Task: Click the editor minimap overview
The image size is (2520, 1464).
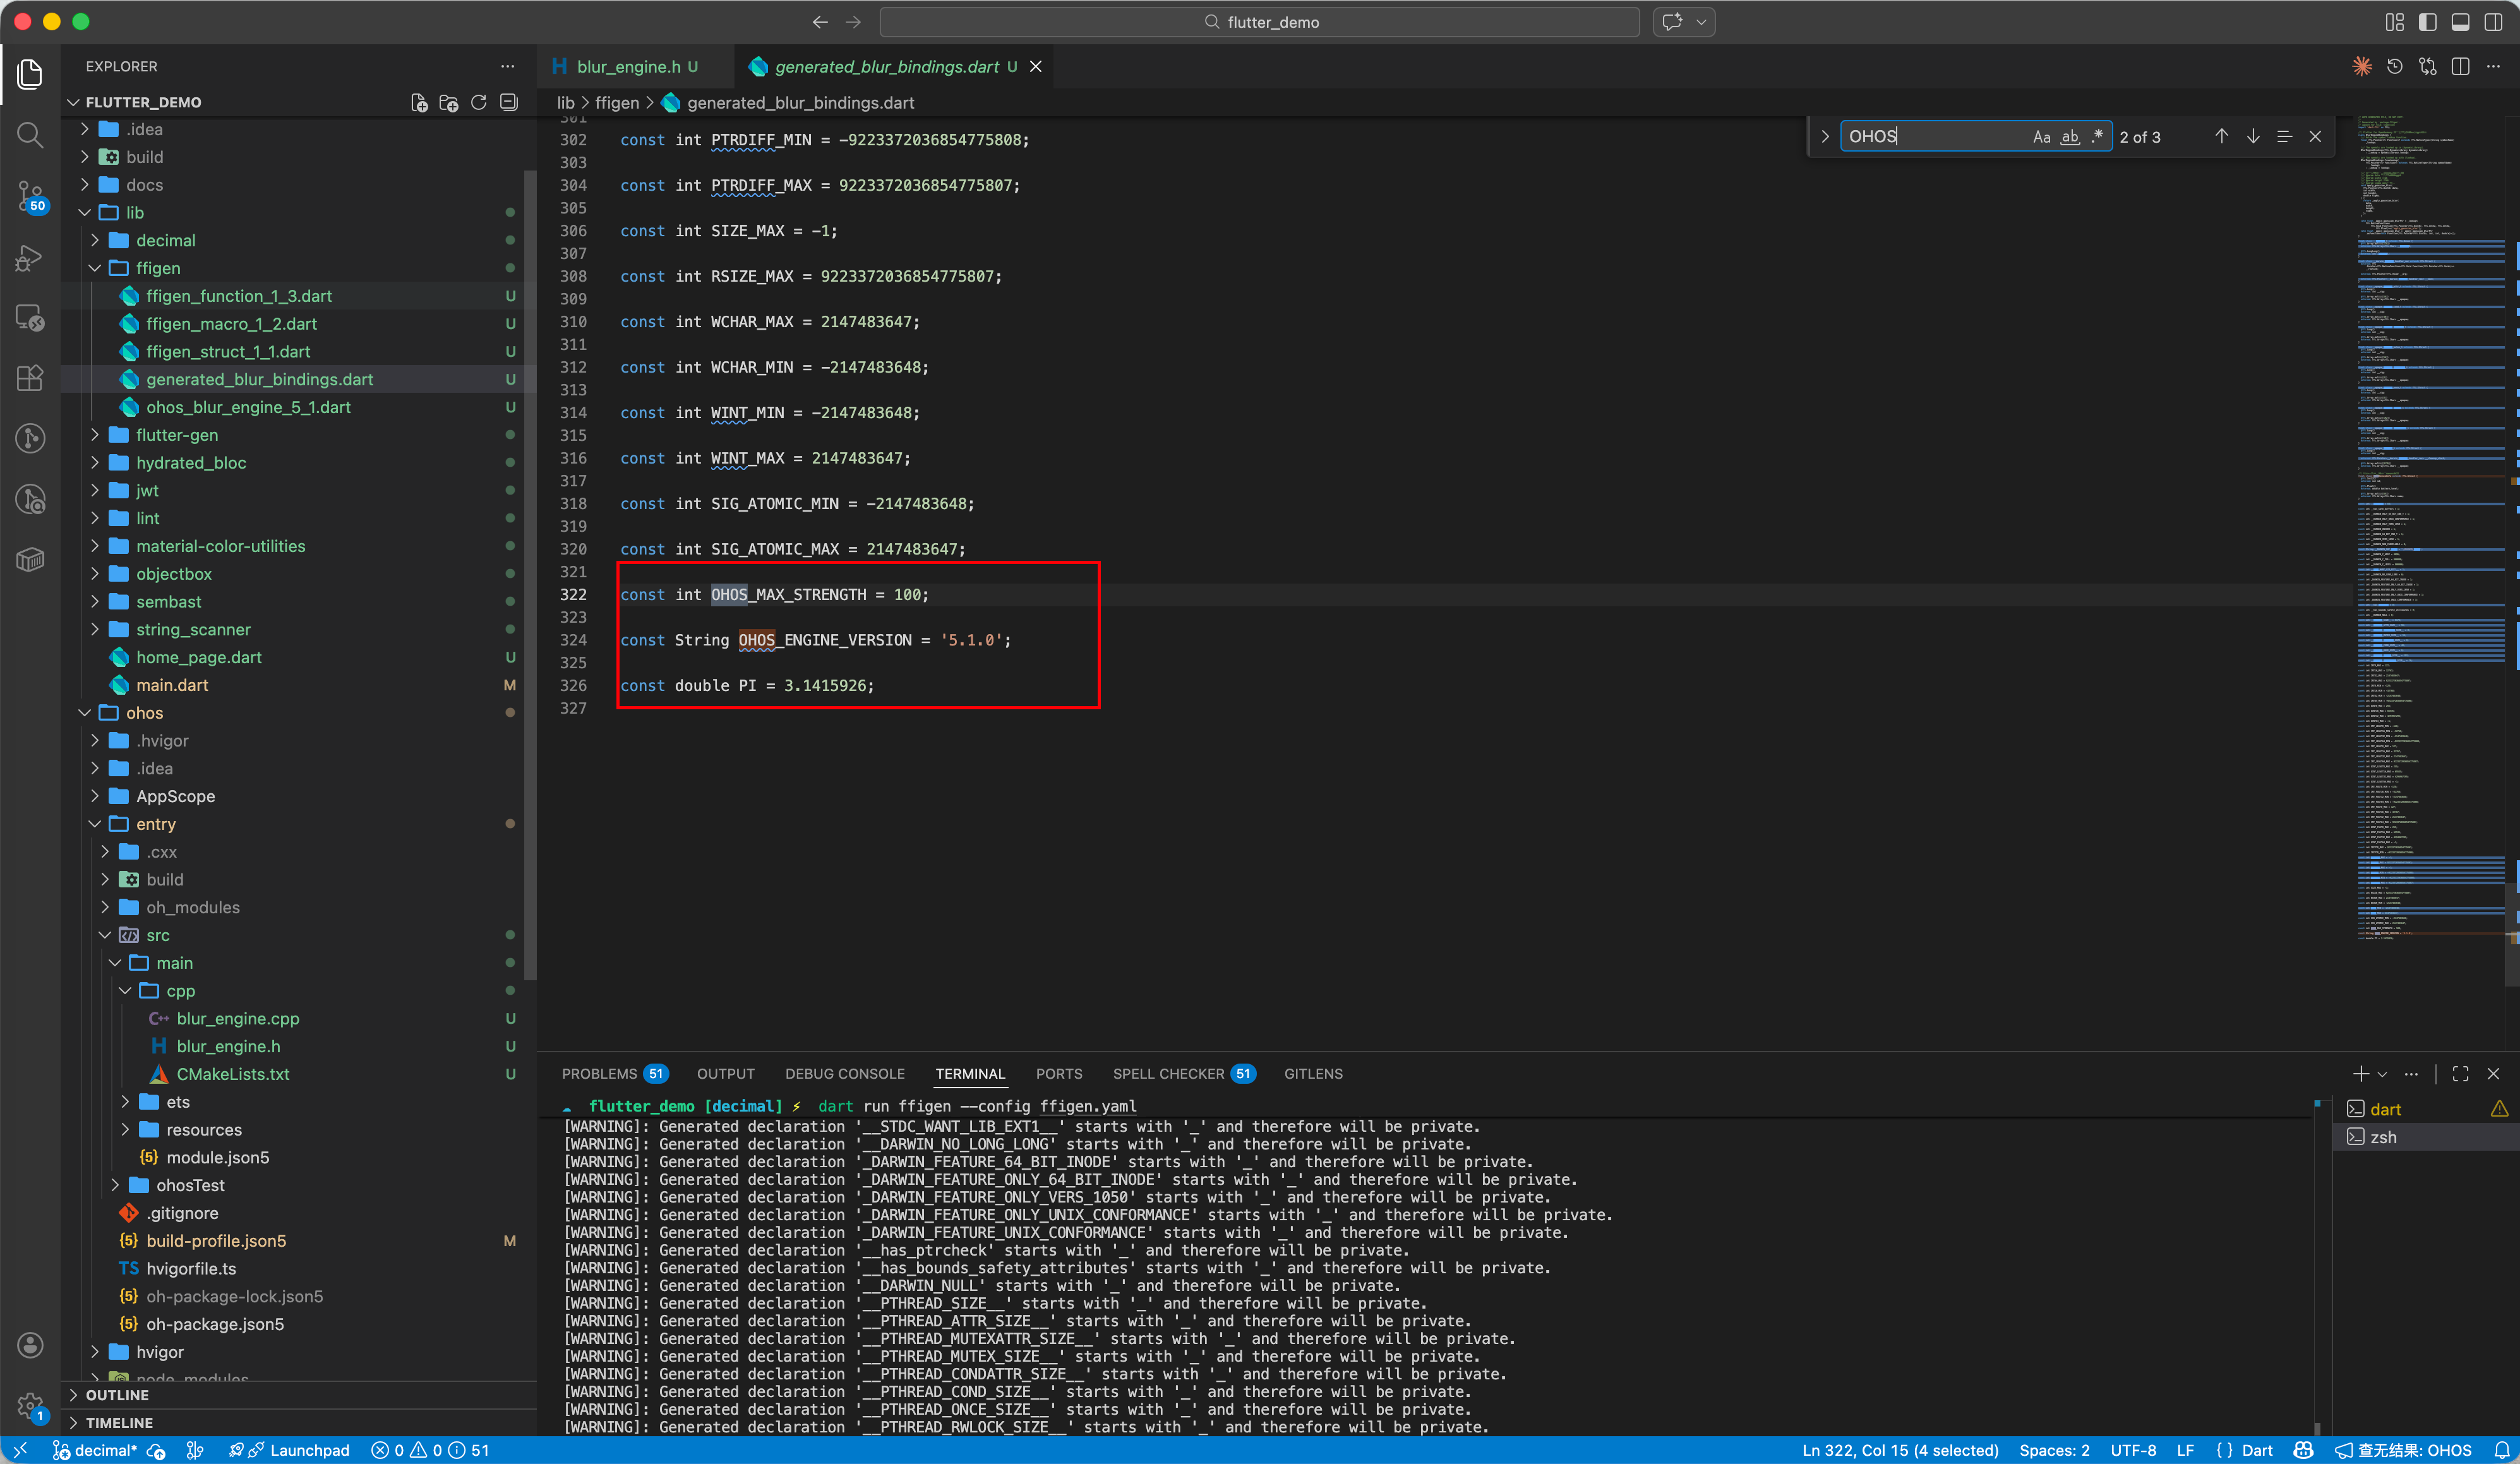Action: point(2431,500)
